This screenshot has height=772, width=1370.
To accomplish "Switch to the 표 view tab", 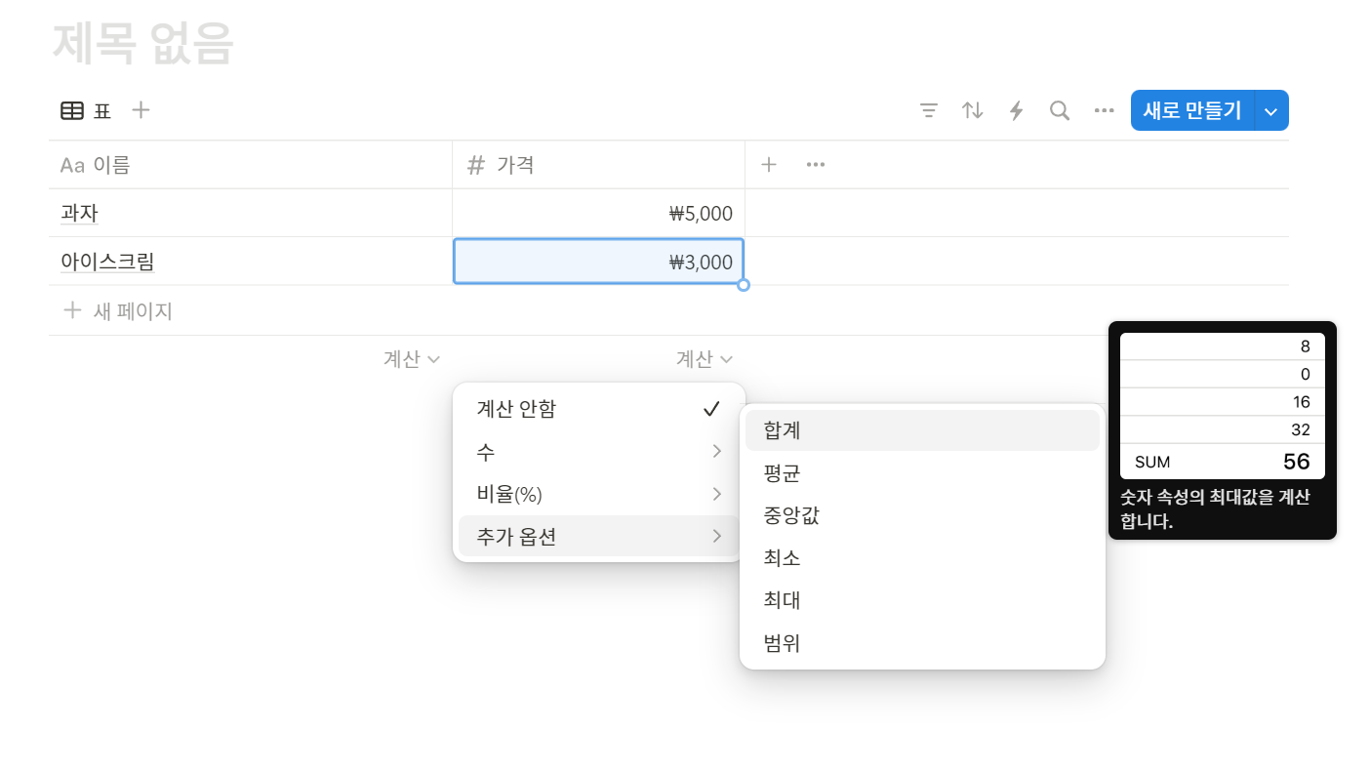I will coord(86,111).
